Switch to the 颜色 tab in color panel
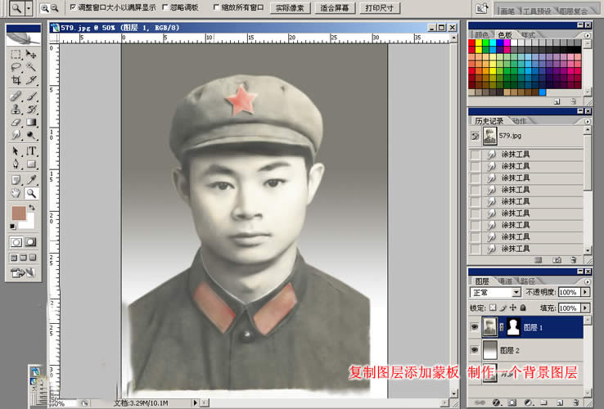The image size is (604, 409). 482,35
